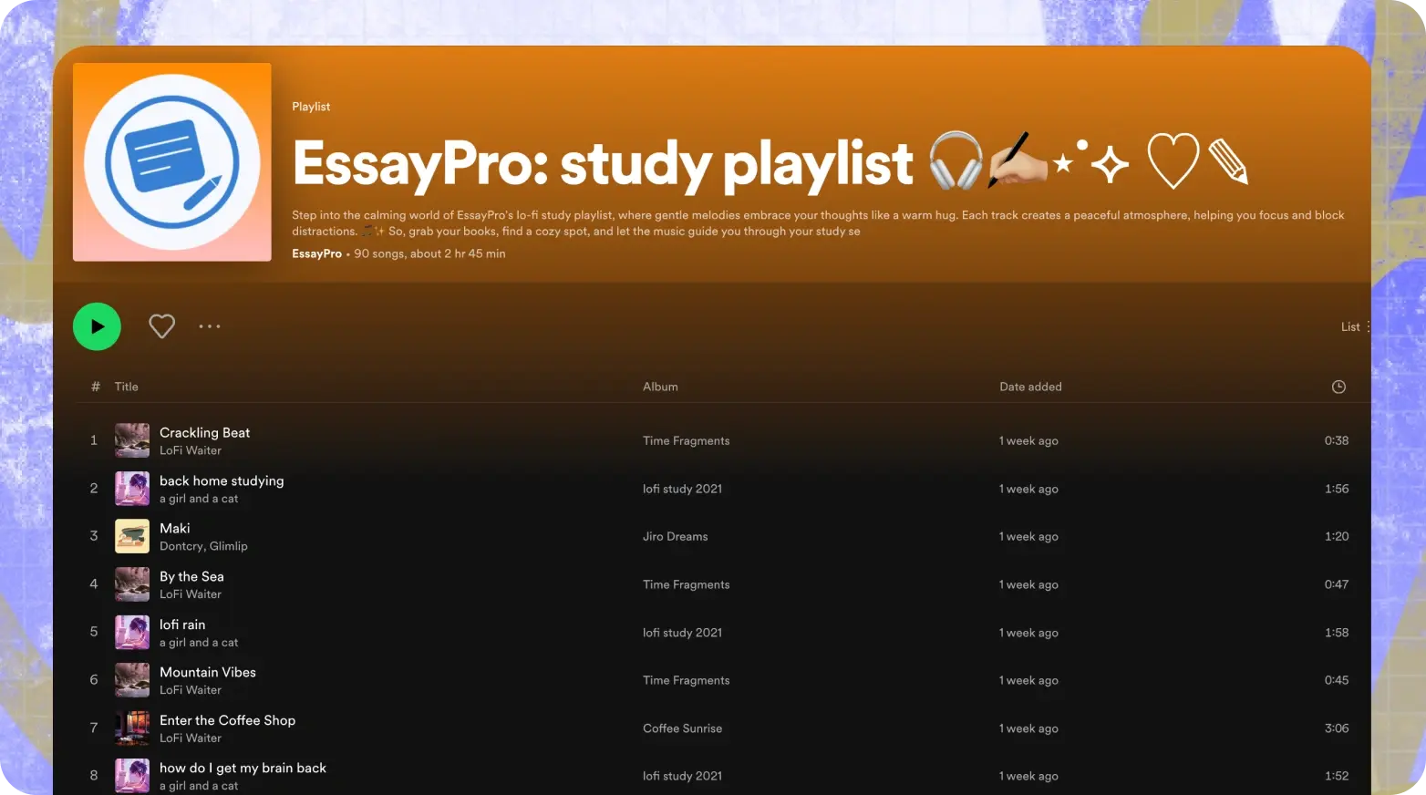Select the Album column header

coord(660,386)
